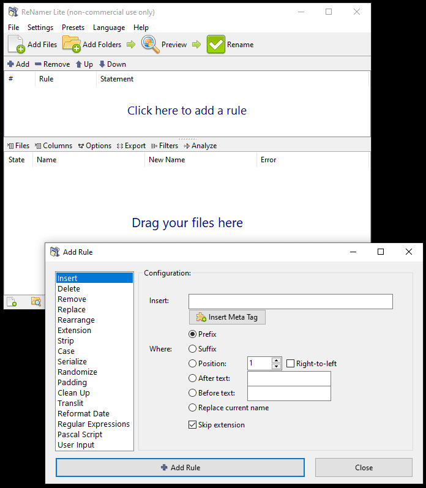Click the new file icon in the status bar
Viewport: 426px width, 488px height.
click(12, 302)
